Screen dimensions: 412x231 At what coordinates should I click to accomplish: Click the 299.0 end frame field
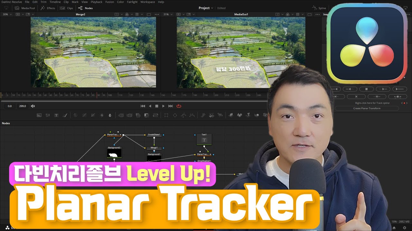tap(23, 106)
